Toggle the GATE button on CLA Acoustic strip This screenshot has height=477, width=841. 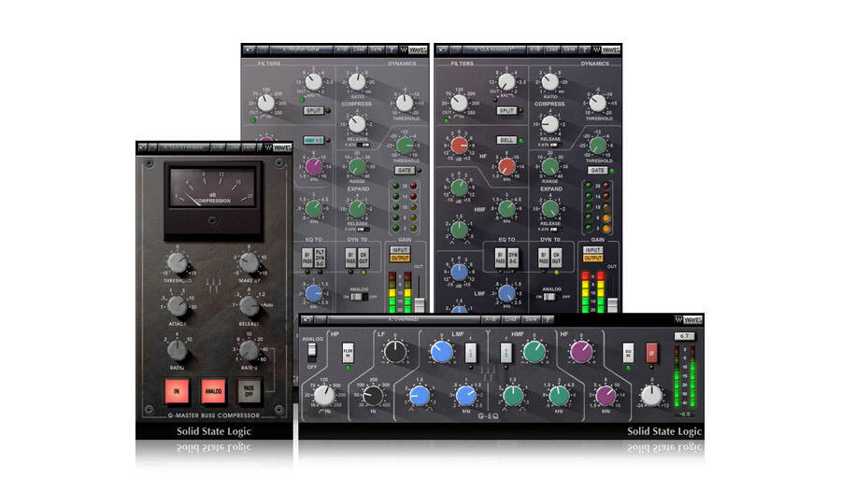(x=597, y=171)
